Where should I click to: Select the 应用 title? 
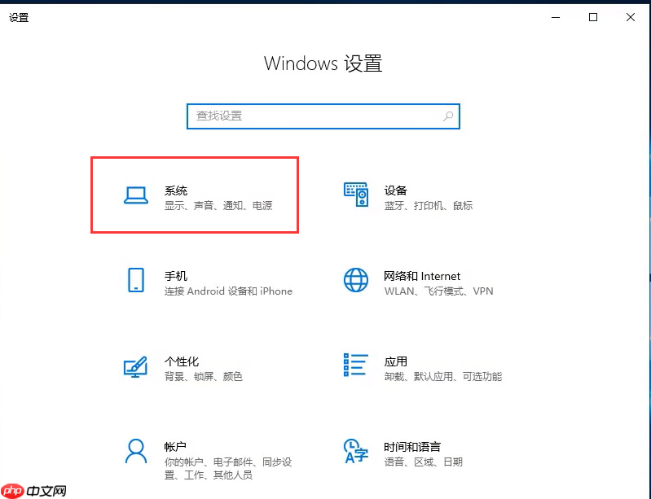(x=395, y=361)
